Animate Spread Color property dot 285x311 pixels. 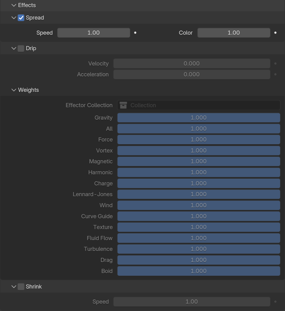pos(275,33)
